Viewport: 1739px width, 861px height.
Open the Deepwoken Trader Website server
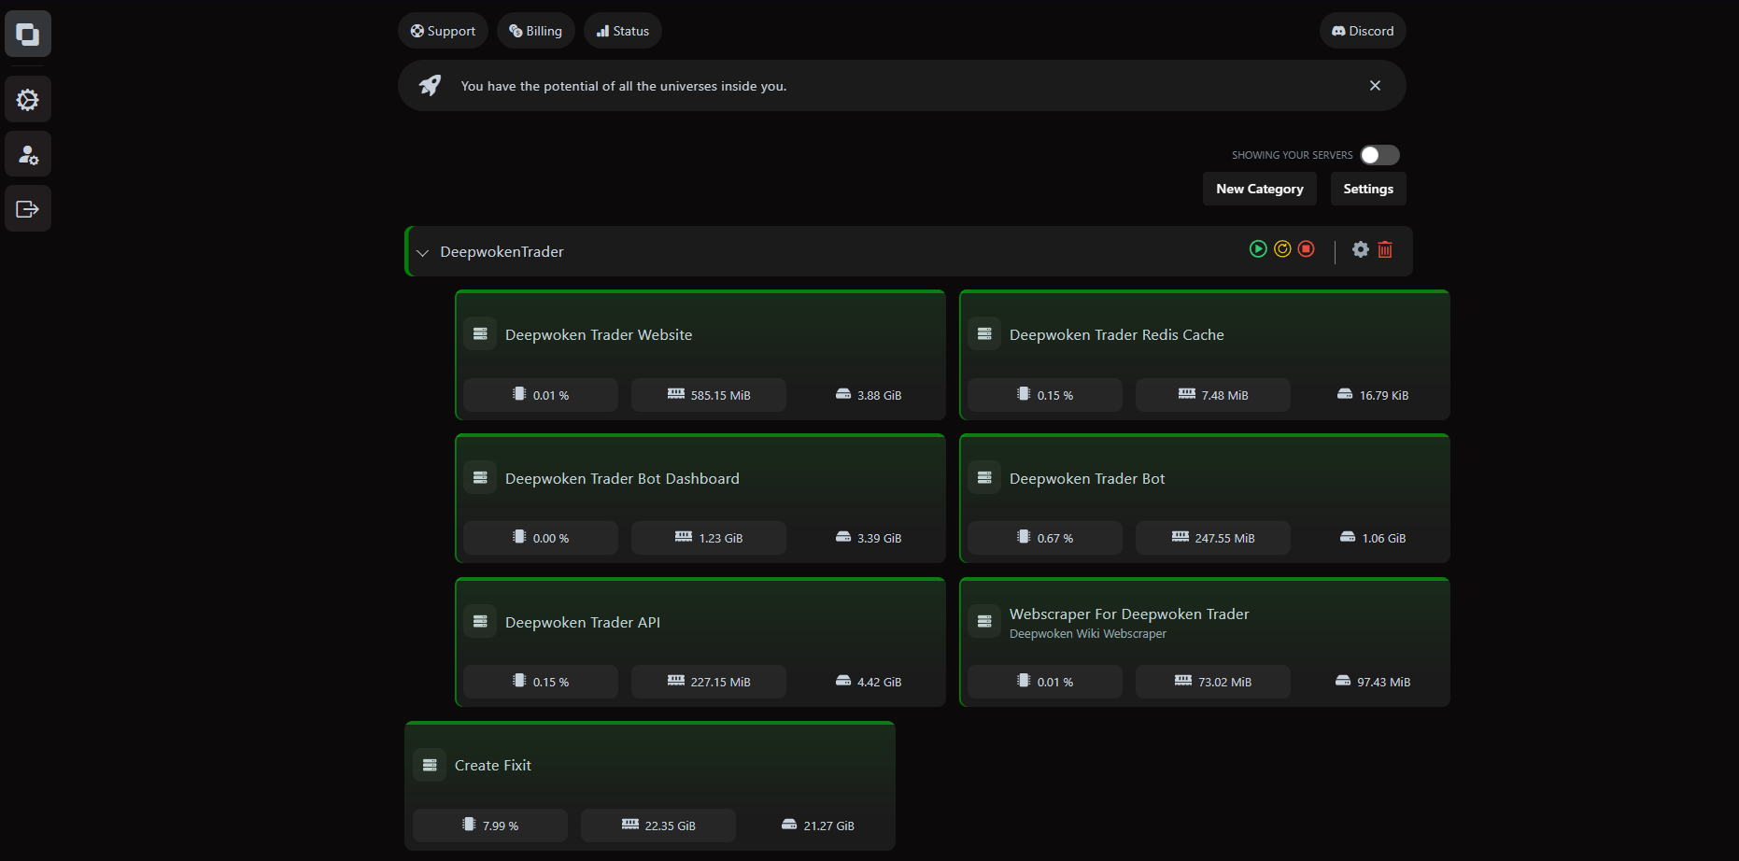pos(700,355)
